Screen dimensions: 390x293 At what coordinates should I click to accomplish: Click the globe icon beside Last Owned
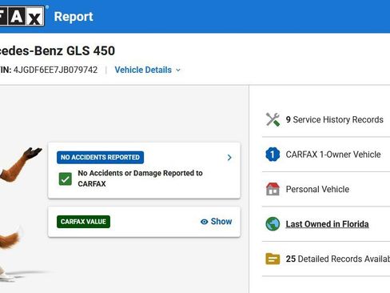(273, 224)
